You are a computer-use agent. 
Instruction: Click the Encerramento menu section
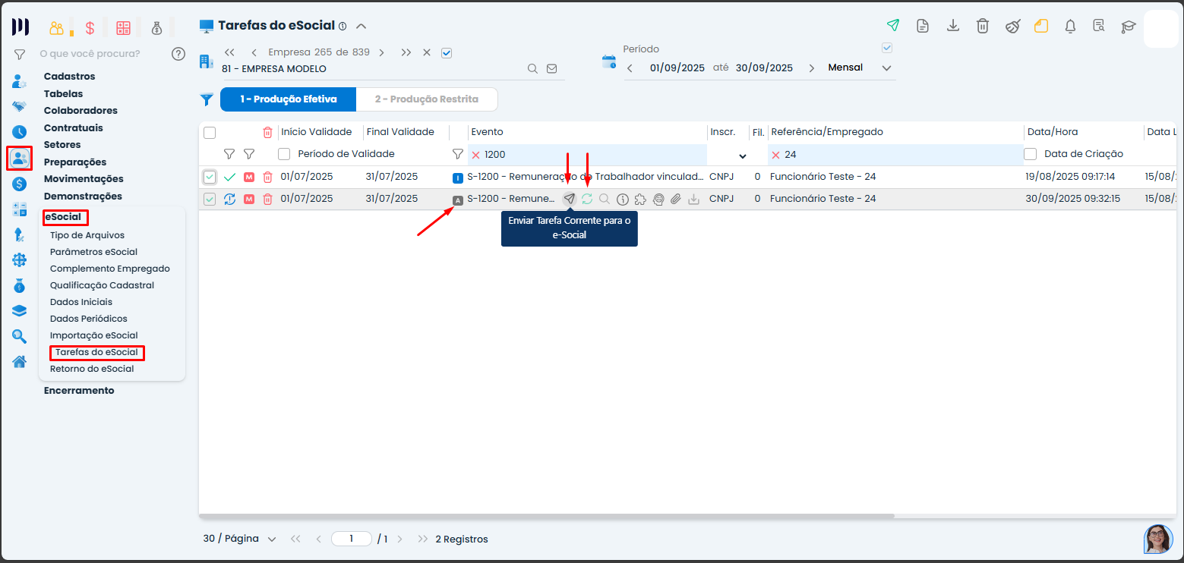79,391
